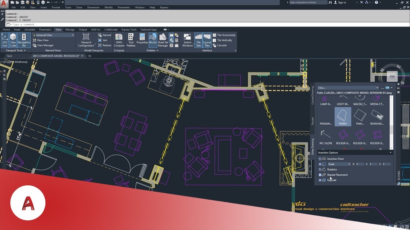Enable the Explode checkbox
The width and height of the screenshot is (410, 230).
pyautogui.click(x=320, y=180)
